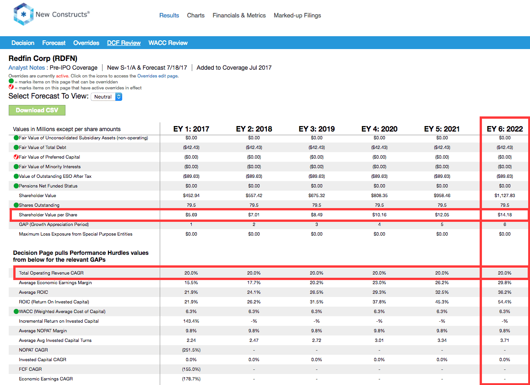Click red override icon for Preferred Capital
530x385 pixels.
16,157
